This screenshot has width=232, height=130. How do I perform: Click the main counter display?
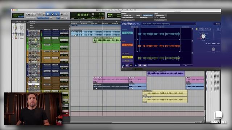point(83,15)
